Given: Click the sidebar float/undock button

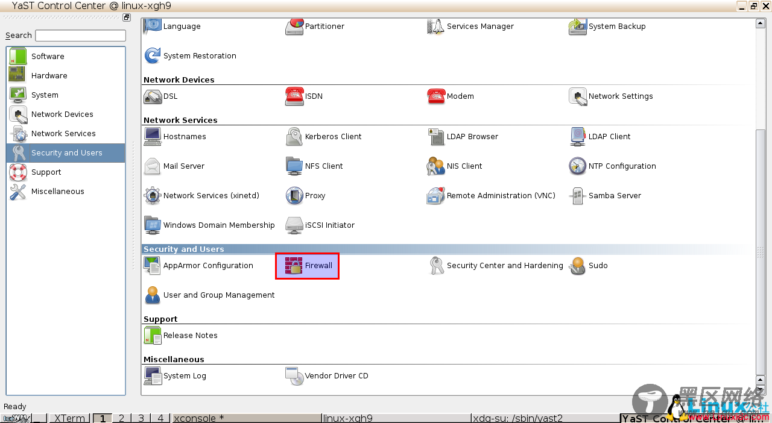Looking at the screenshot, I should [x=127, y=17].
